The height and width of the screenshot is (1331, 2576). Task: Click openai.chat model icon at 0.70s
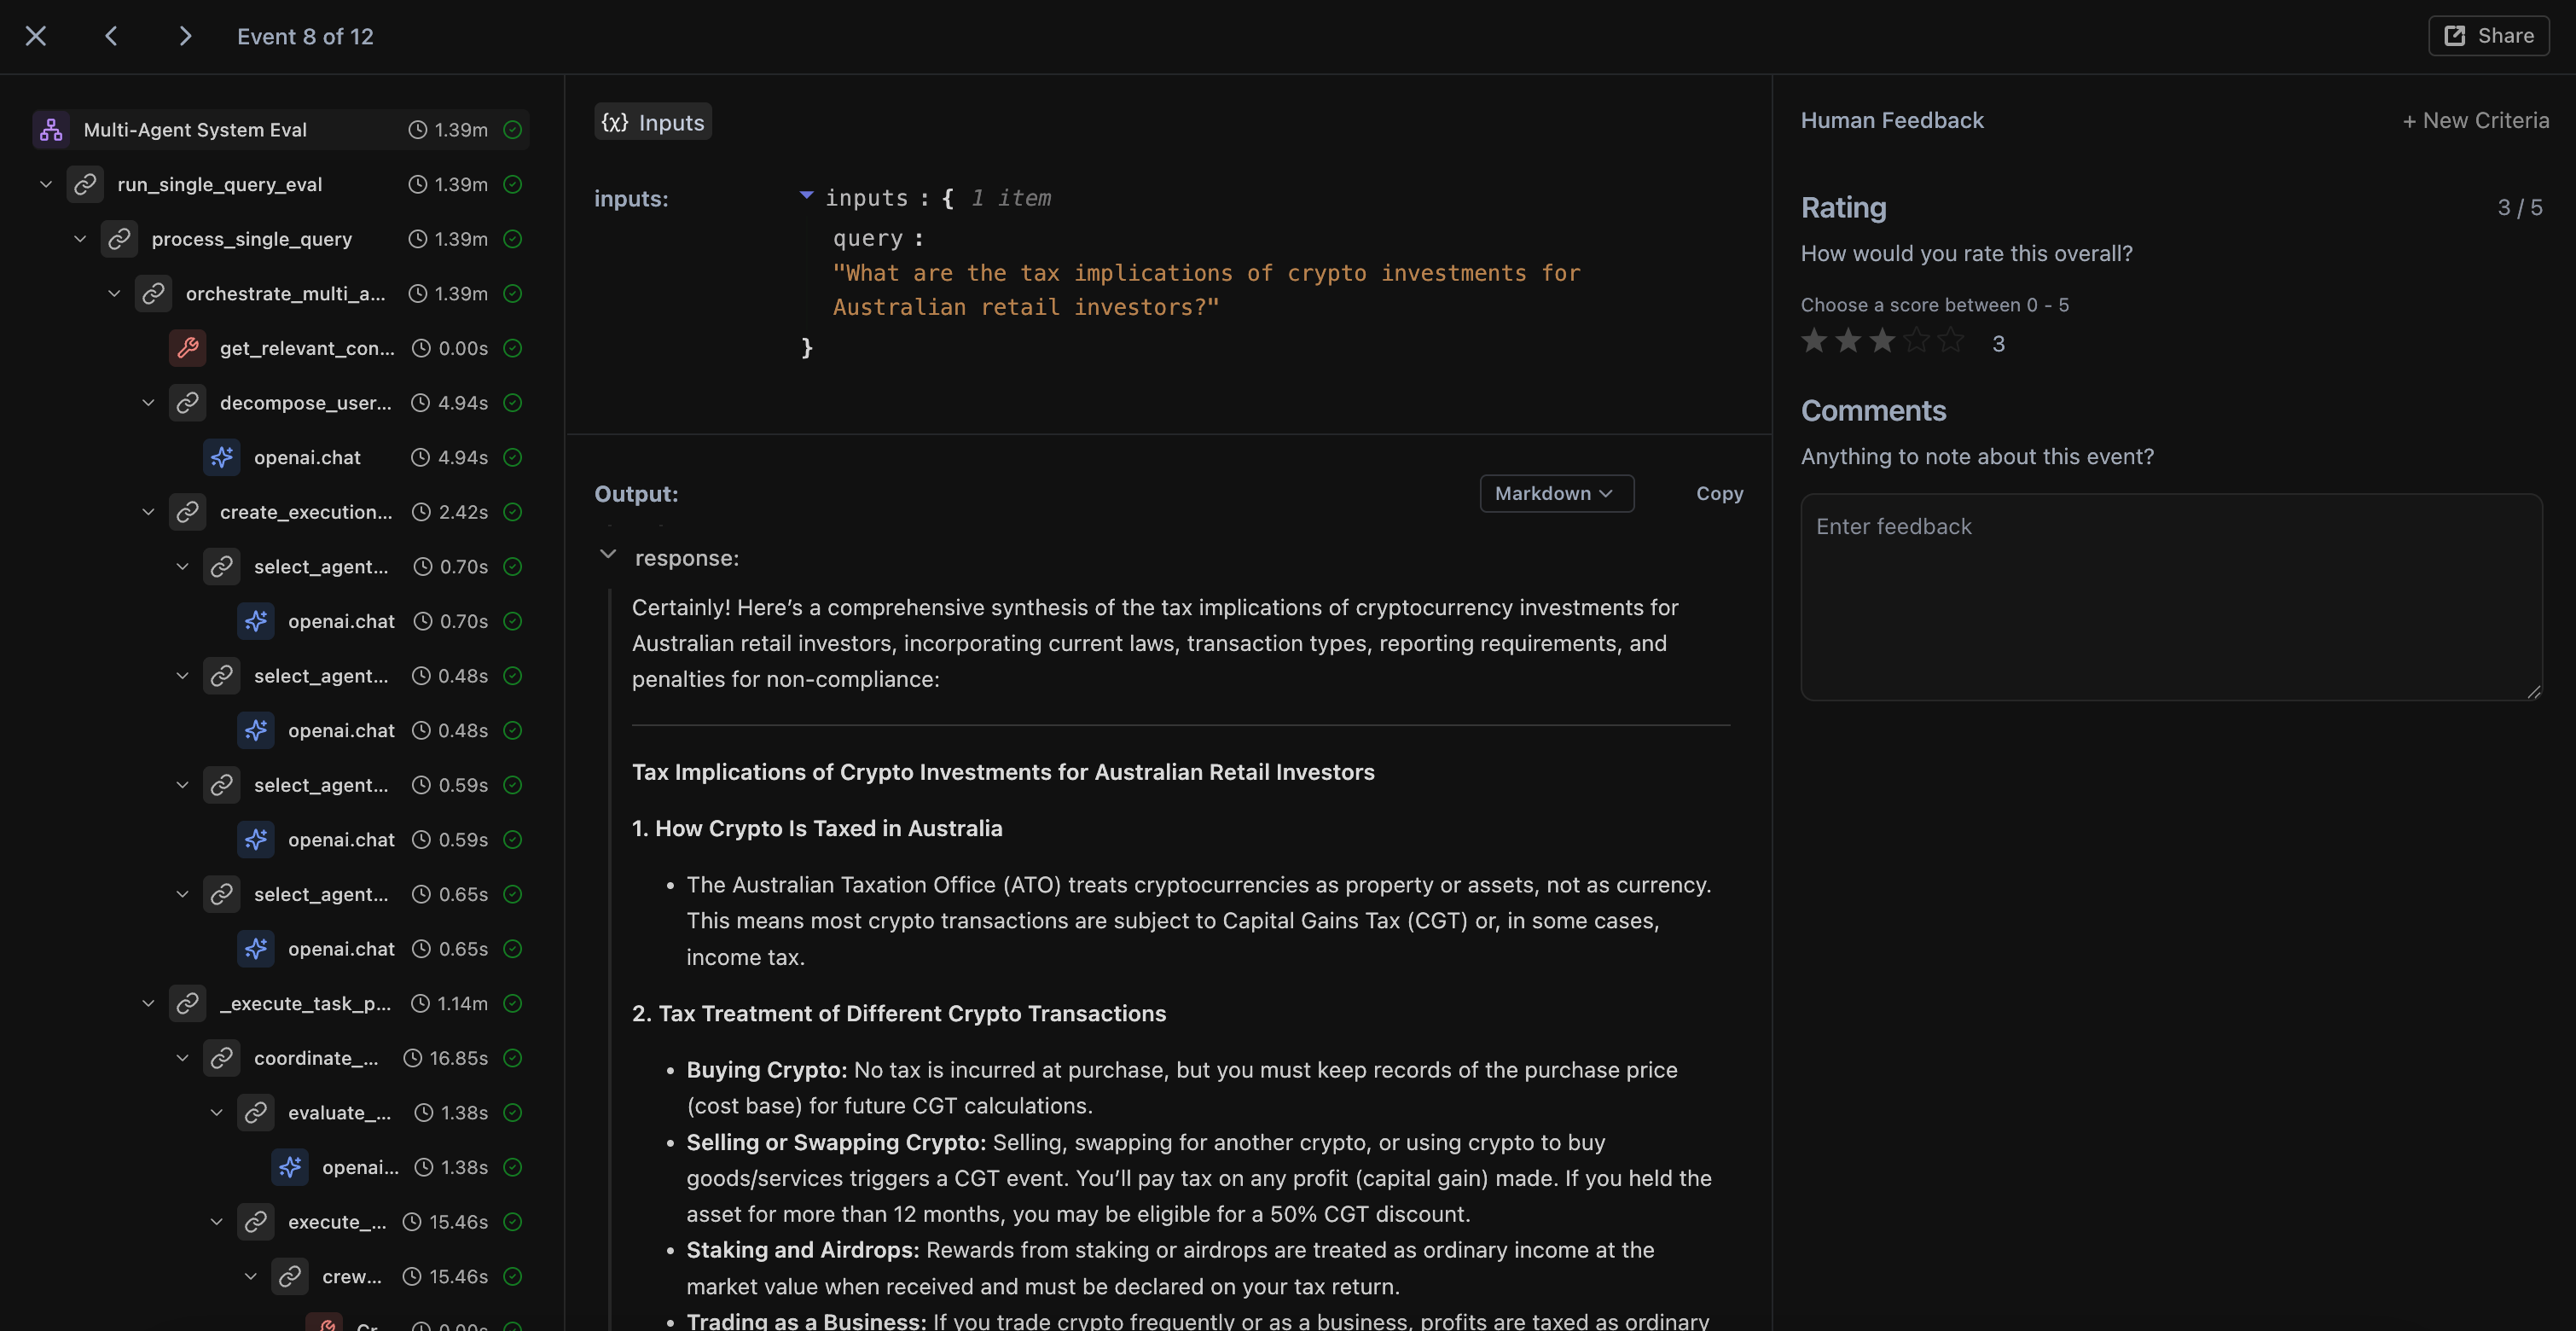coord(255,621)
